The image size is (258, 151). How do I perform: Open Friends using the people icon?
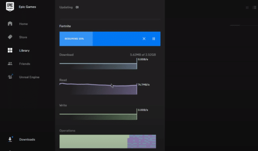tap(10, 64)
